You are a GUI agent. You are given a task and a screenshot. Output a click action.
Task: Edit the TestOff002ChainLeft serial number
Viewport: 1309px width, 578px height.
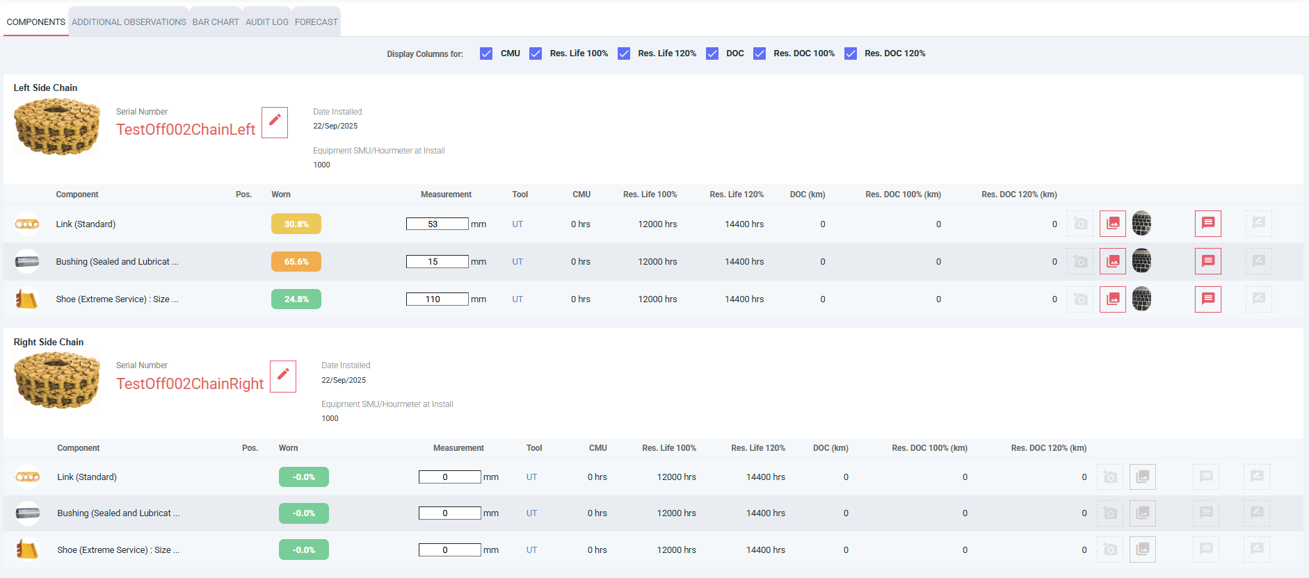(275, 122)
